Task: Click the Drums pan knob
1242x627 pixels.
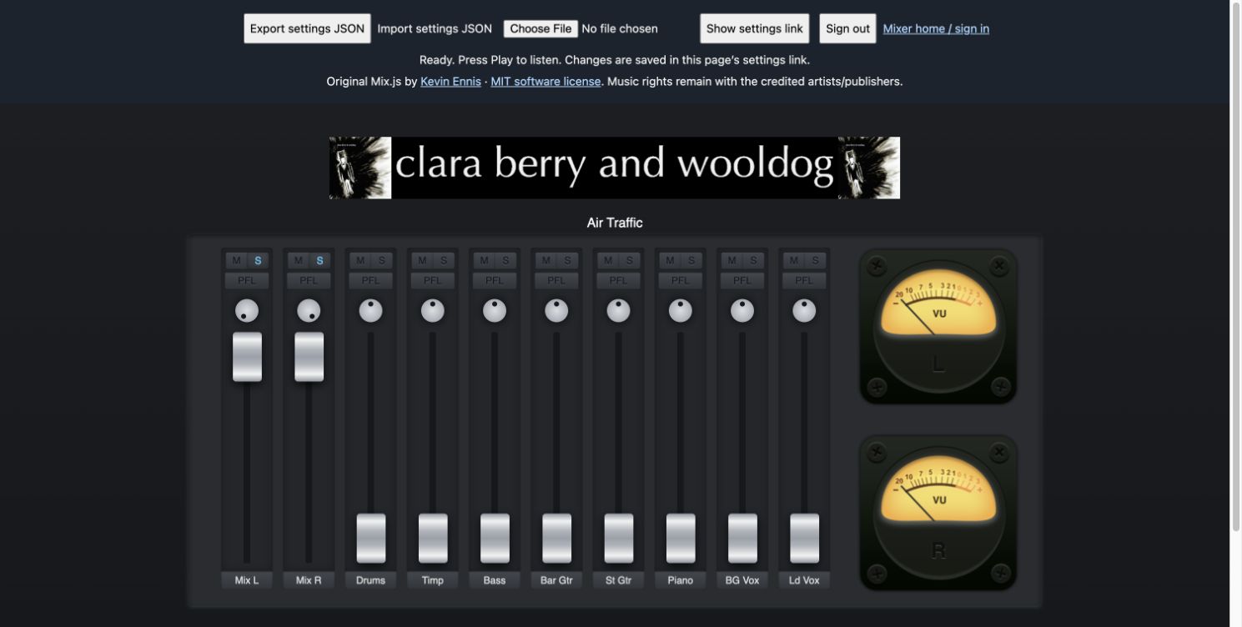Action: coord(370,311)
